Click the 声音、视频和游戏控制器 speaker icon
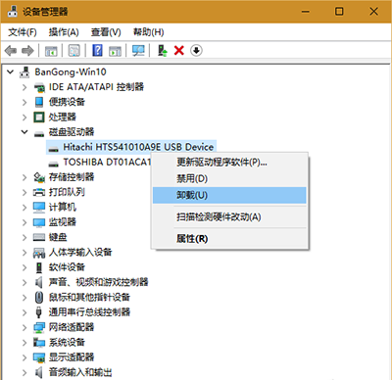This screenshot has width=392, height=380. coord(39,282)
